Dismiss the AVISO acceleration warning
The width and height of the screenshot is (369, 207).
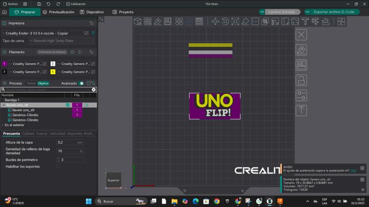pyautogui.click(x=362, y=168)
